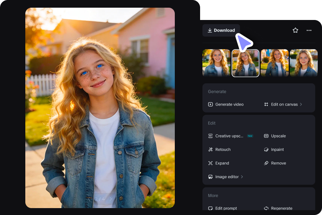322x215 pixels.
Task: Open Edit on canvas
Action: point(283,104)
